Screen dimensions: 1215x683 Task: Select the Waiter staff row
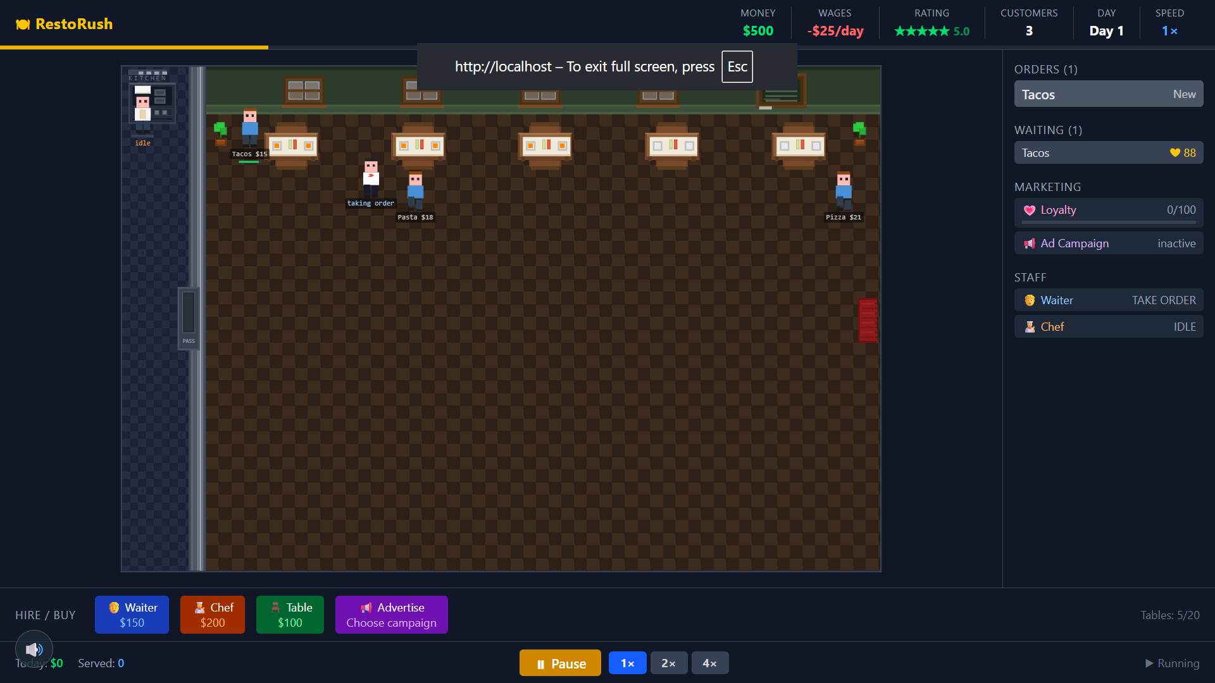click(1109, 300)
